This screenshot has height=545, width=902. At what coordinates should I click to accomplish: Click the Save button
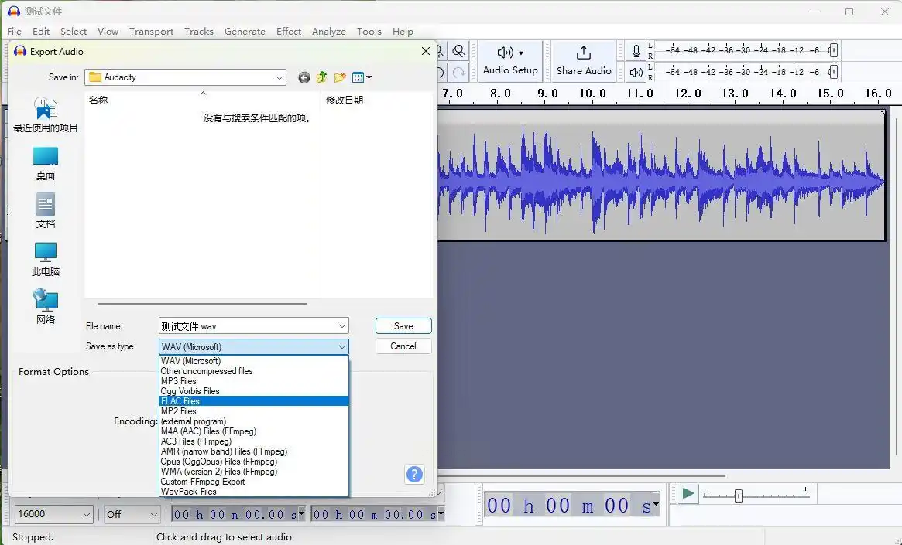tap(403, 326)
